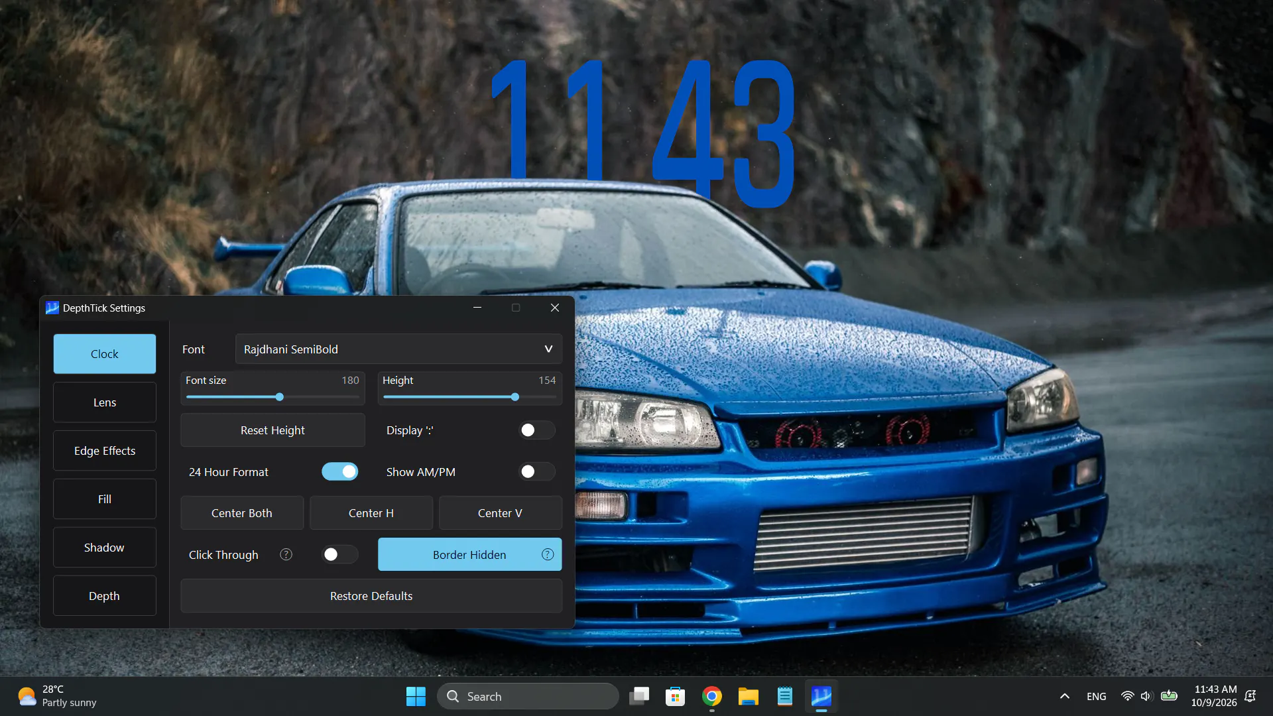This screenshot has width=1273, height=716.
Task: Click the DepthTick taskbar icon
Action: click(821, 696)
